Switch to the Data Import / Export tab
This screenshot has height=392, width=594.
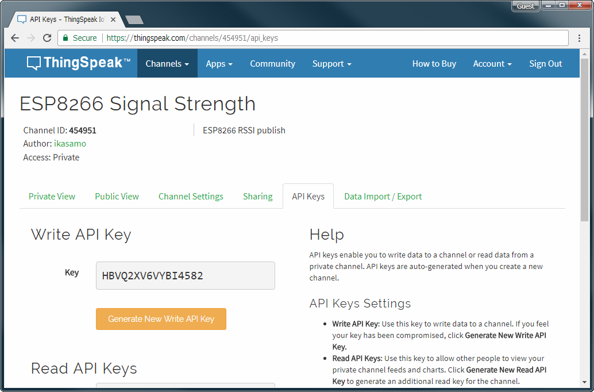click(383, 197)
